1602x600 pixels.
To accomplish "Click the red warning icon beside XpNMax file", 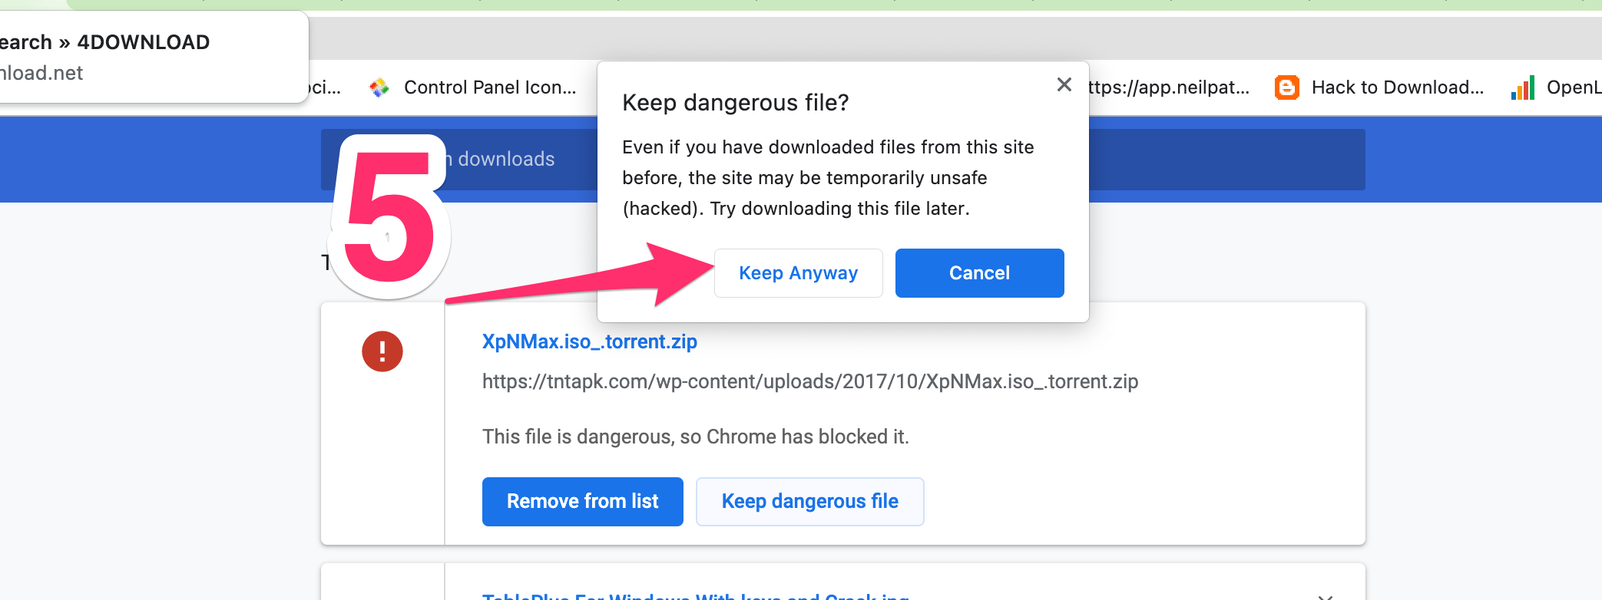I will pyautogui.click(x=382, y=351).
